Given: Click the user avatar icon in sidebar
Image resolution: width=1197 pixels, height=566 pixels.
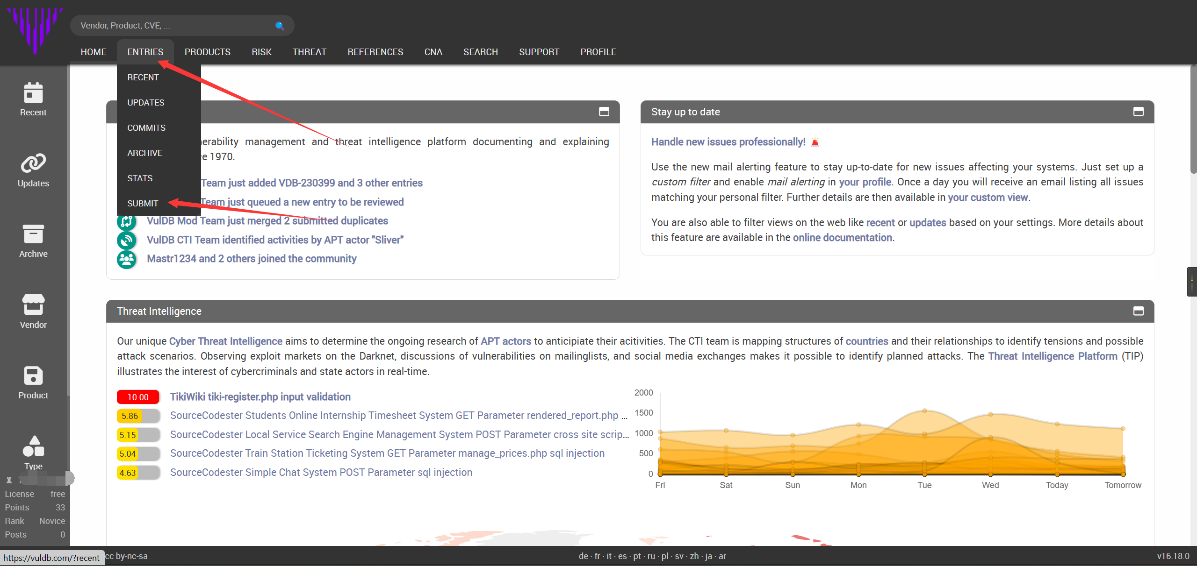Looking at the screenshot, I should pos(9,480).
